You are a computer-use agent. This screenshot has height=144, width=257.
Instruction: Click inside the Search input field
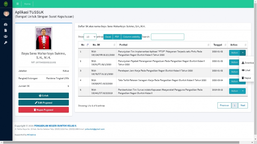(x=167, y=37)
